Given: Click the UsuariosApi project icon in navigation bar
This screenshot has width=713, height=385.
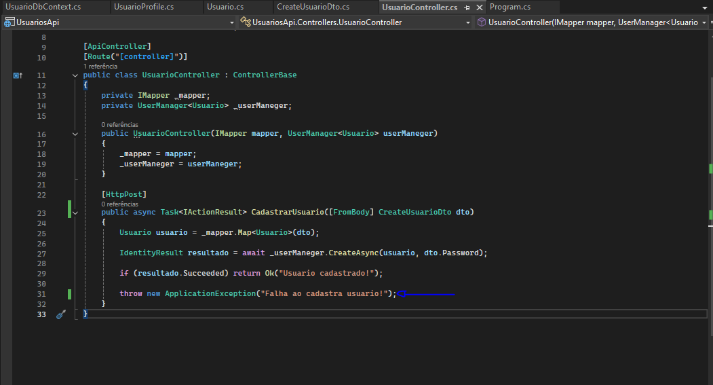Looking at the screenshot, I should (x=9, y=22).
